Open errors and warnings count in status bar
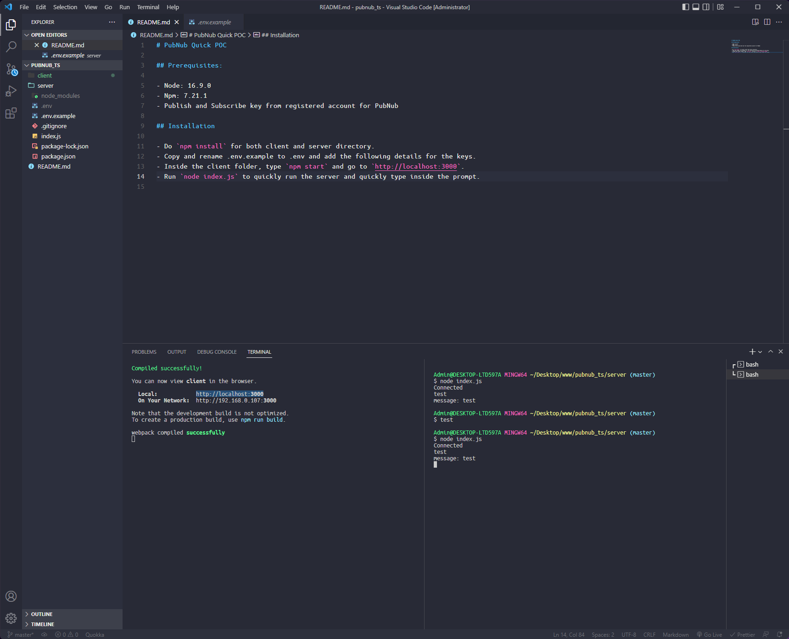This screenshot has height=639, width=789. [x=67, y=634]
